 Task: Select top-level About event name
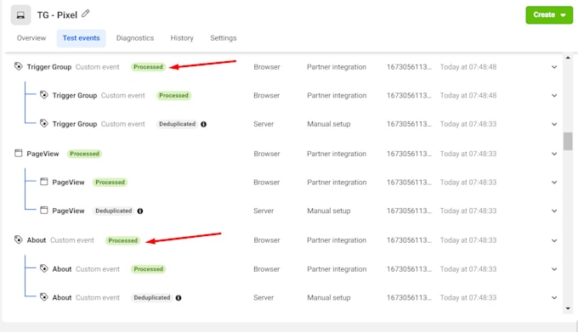37,240
